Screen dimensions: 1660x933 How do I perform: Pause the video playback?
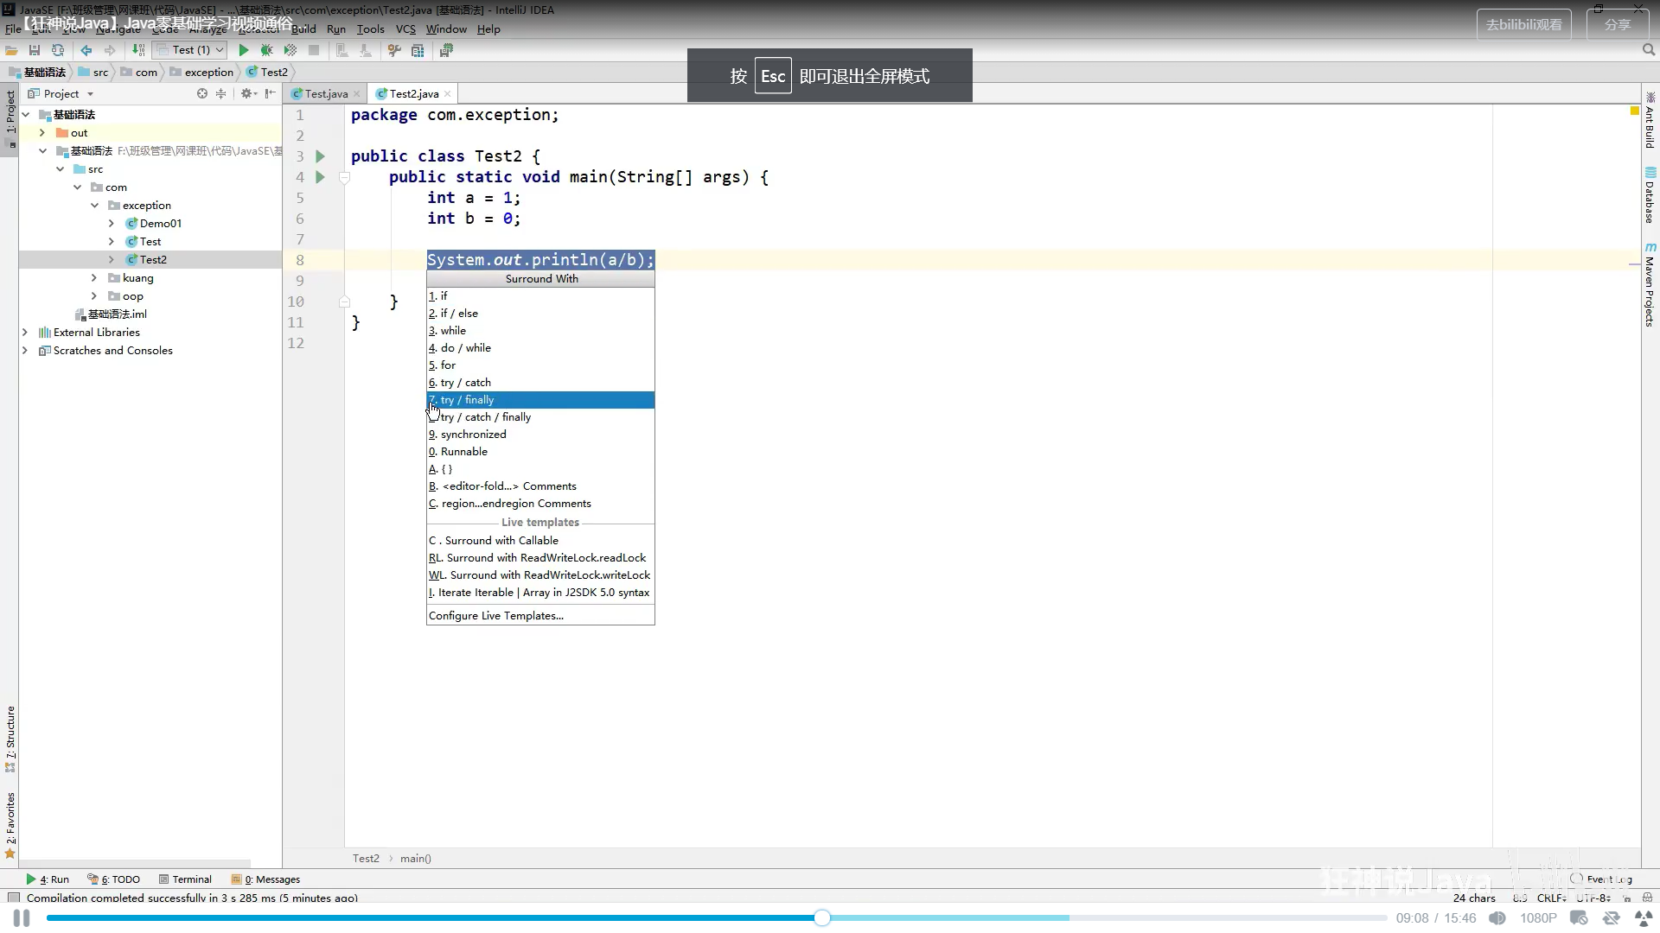pyautogui.click(x=22, y=917)
